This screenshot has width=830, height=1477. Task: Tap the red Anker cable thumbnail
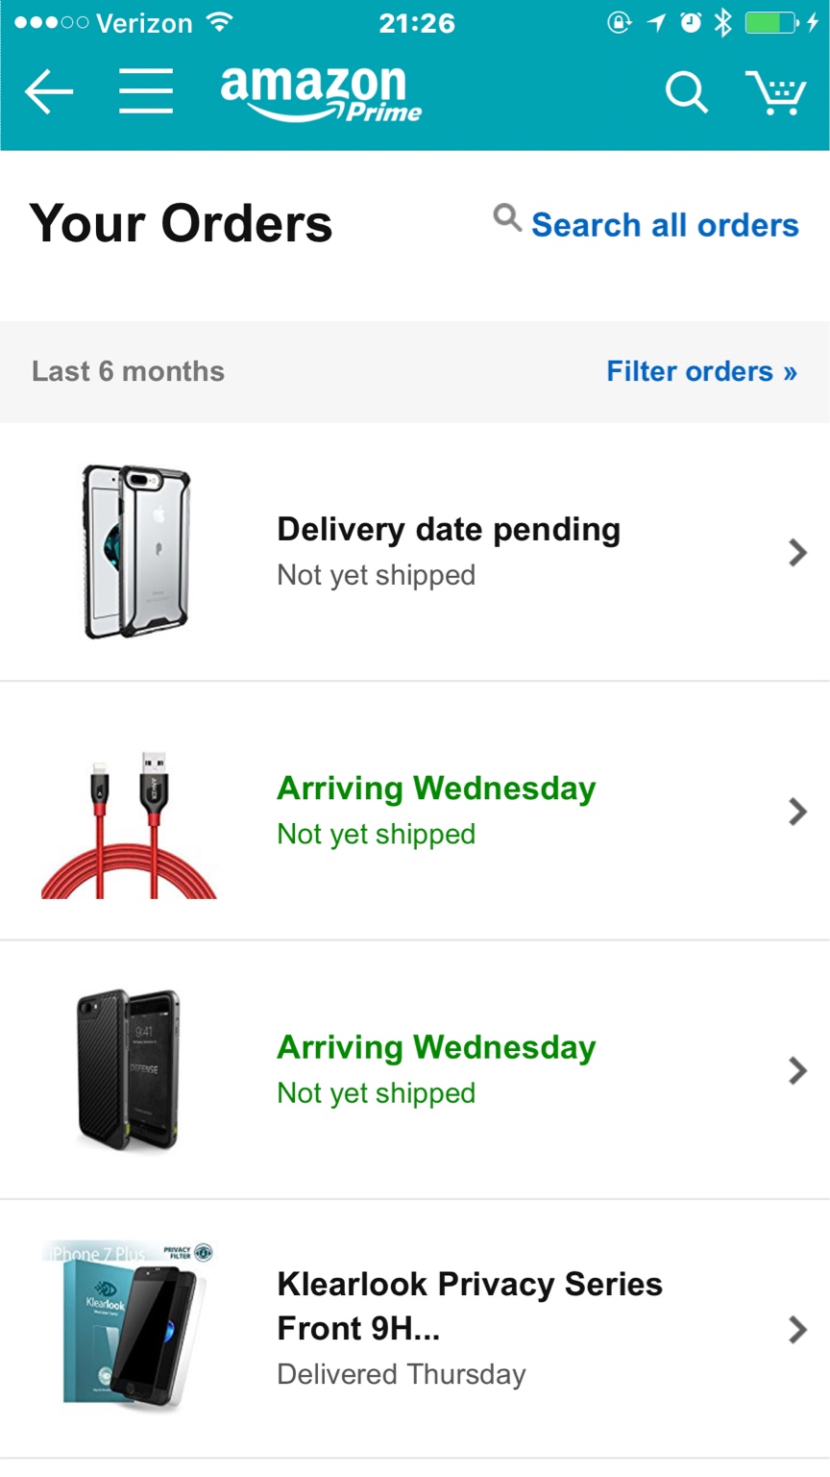coord(130,826)
